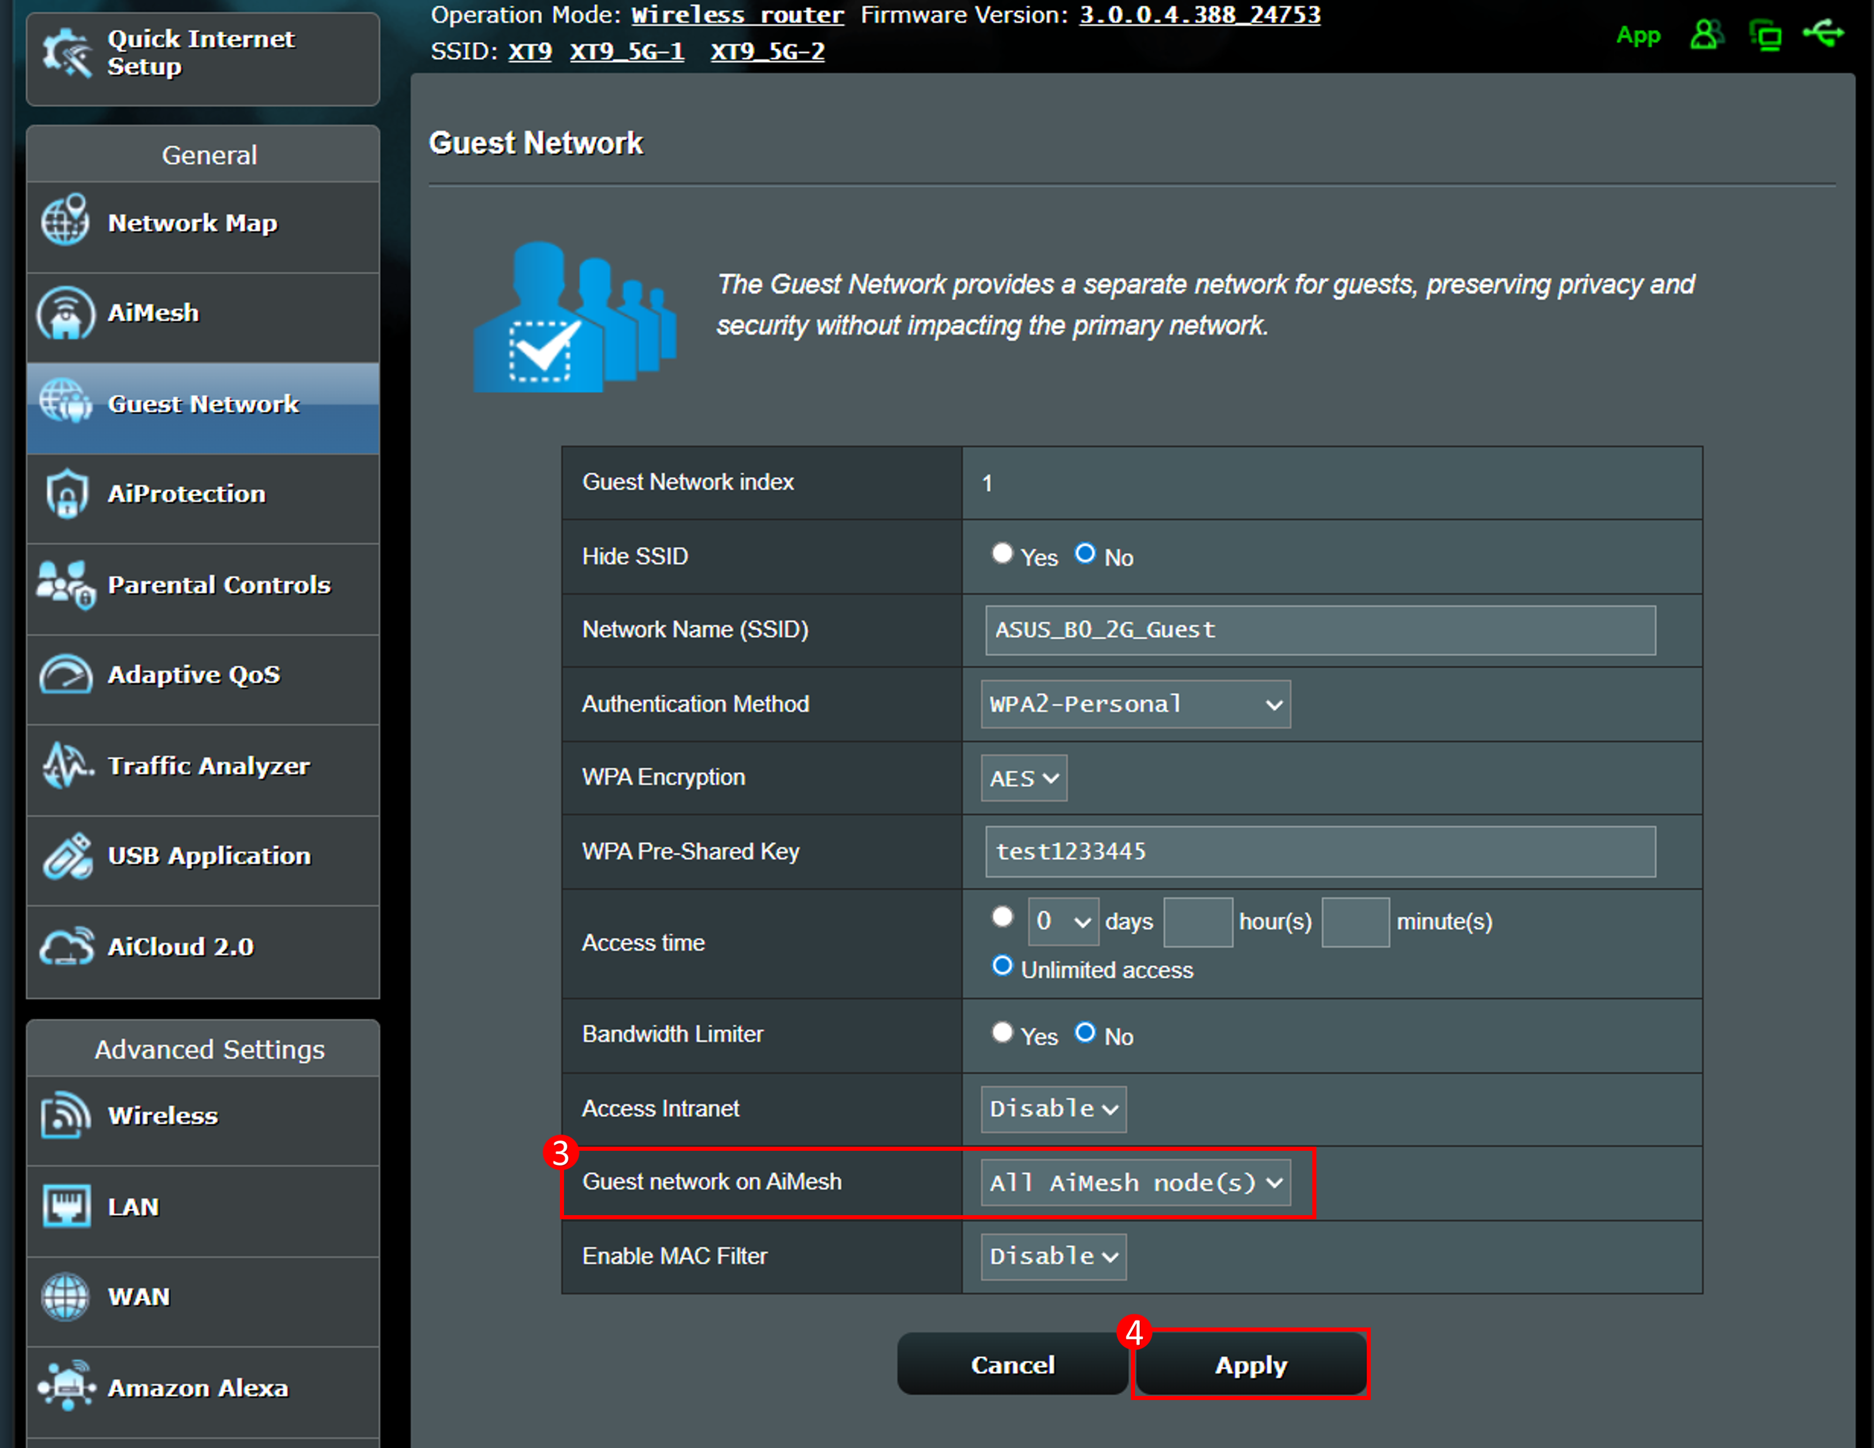Enable Bandwidth Limiter Yes option

1001,1032
